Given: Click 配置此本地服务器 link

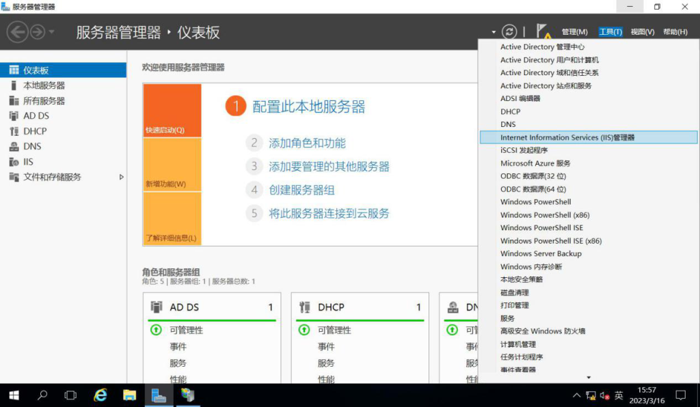Looking at the screenshot, I should [309, 107].
